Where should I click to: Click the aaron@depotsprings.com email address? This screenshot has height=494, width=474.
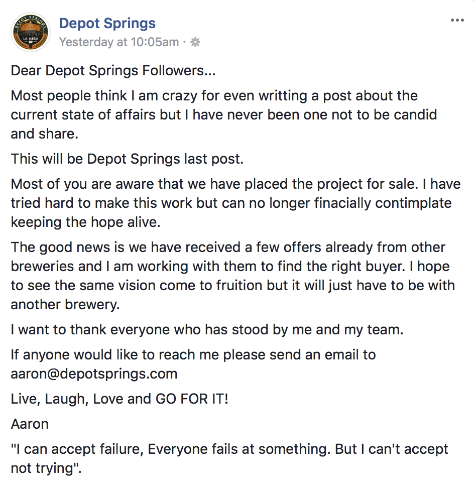[x=94, y=374]
